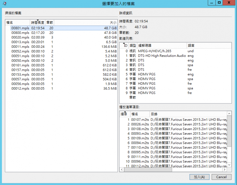Sort playlist items by 順序 column header
237x185 pixels.
pos(125,114)
